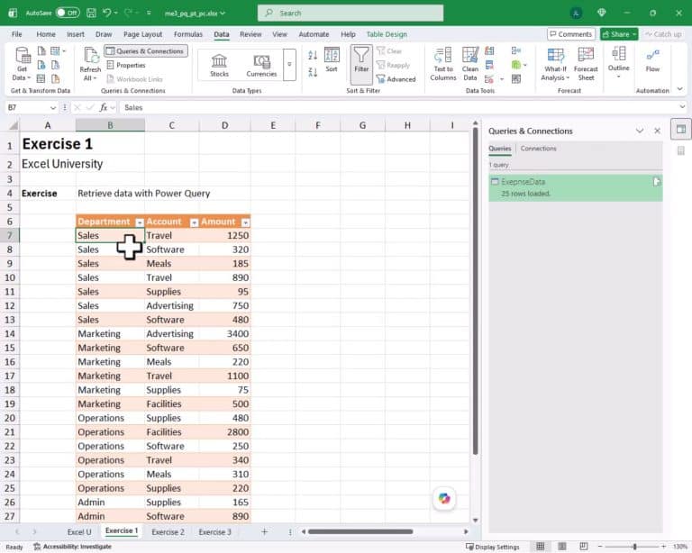Click the Save icon in title bar
Screen dimensions: 692x553
coord(91,13)
